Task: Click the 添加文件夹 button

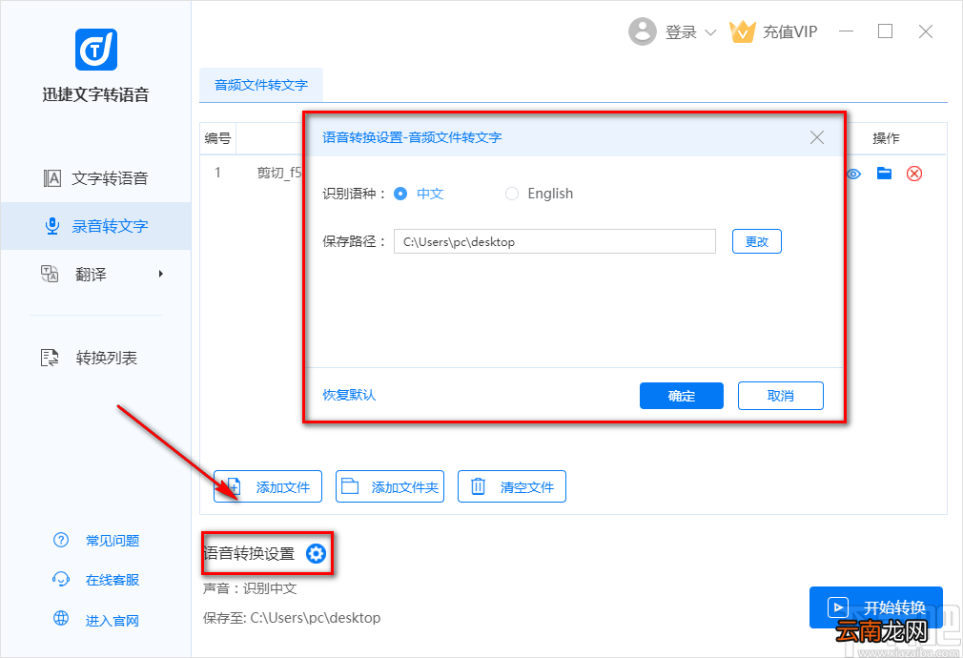Action: (390, 486)
